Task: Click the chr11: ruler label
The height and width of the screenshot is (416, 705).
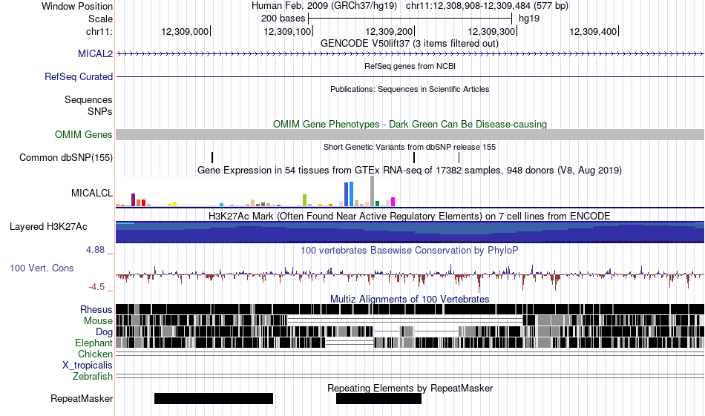Action: [99, 31]
